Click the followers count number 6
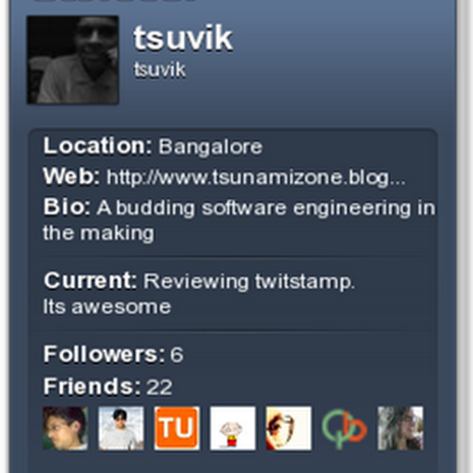 [177, 354]
